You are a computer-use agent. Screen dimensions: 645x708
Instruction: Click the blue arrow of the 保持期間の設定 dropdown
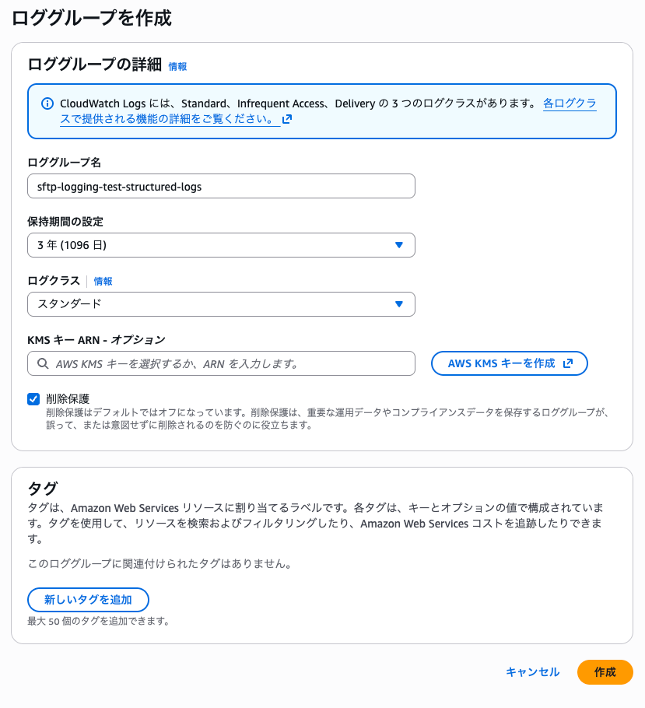coord(398,245)
